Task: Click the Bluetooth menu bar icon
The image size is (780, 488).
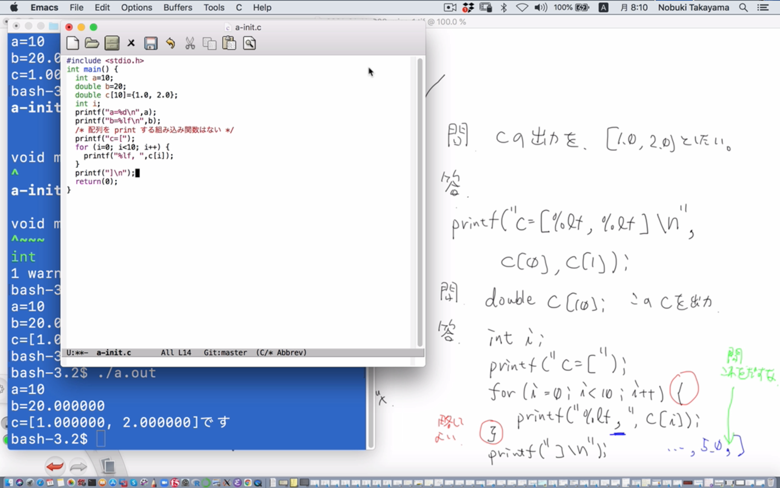Action: tap(504, 7)
